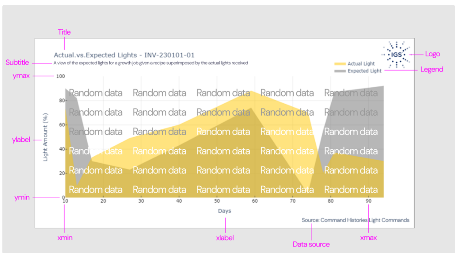Image resolution: width=458 pixels, height=257 pixels.
Task: Click the magenta Legend annotation label
Action: coord(431,69)
